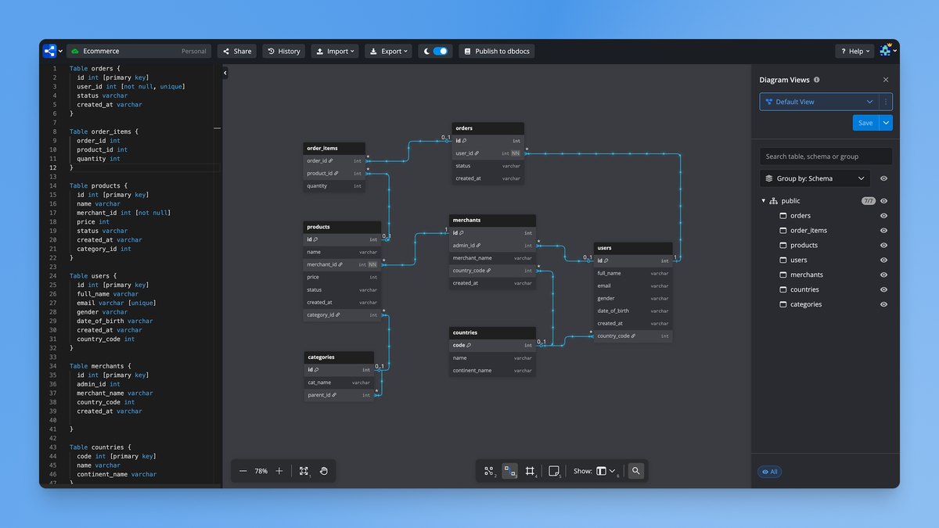
Task: Click the 78% zoom level
Action: click(261, 471)
